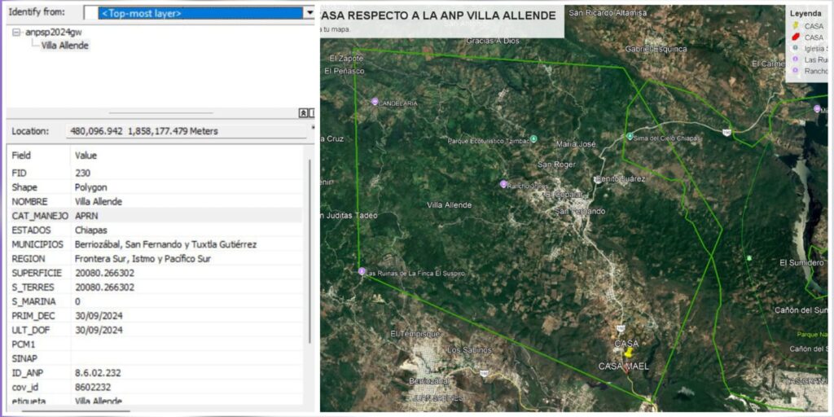Select Villa Allende feature in tree

[x=65, y=46]
